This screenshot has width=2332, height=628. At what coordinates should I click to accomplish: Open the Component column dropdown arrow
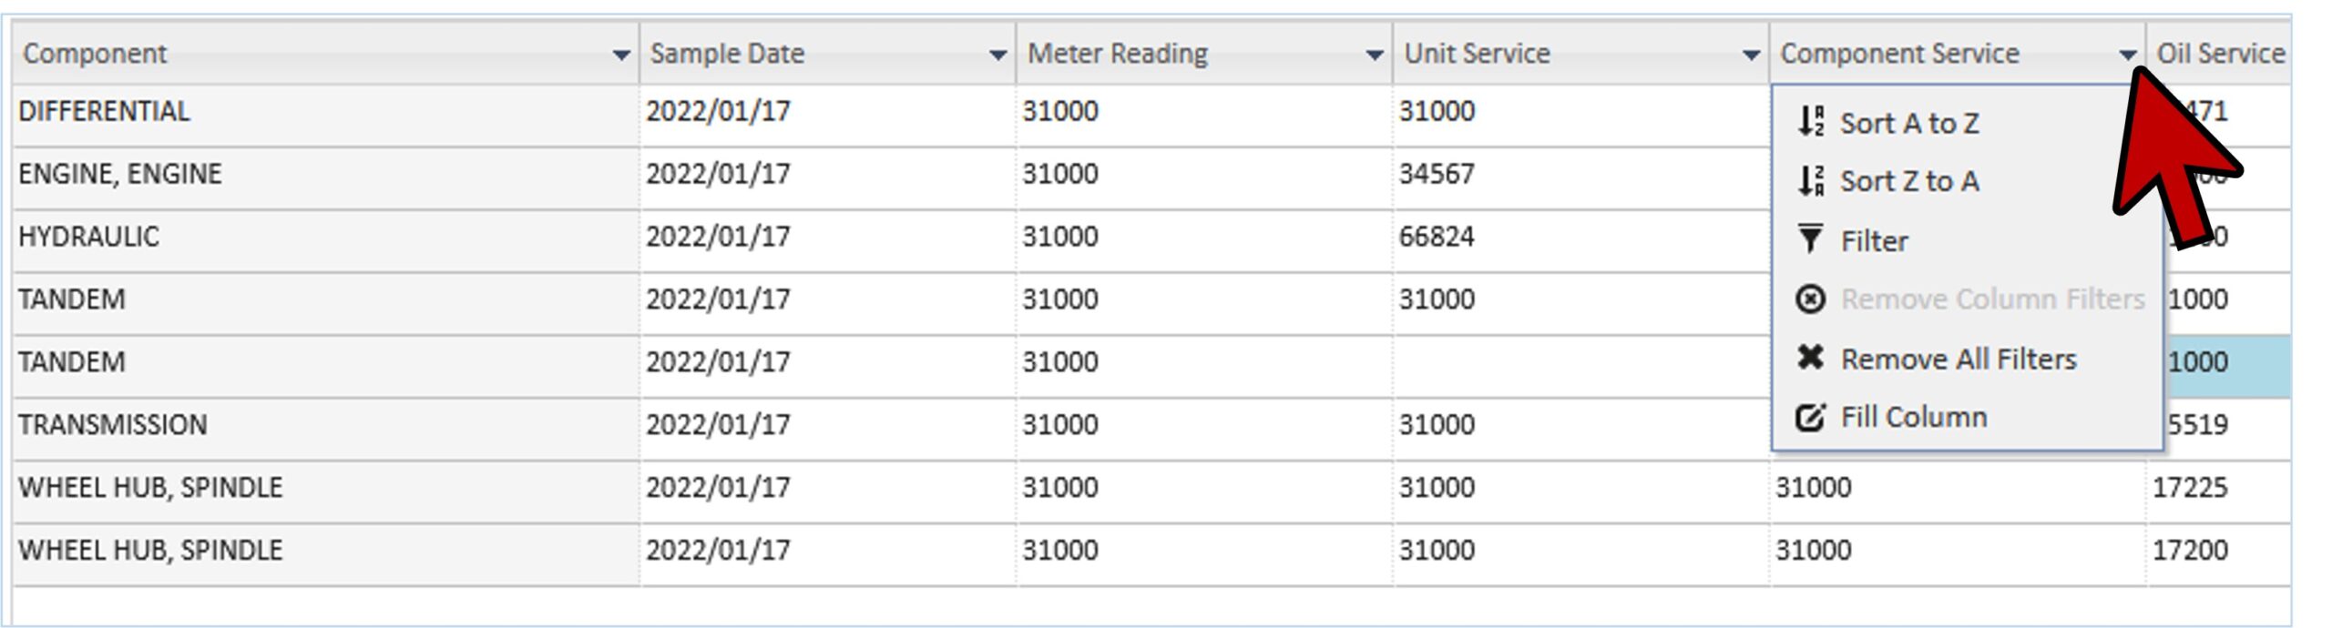coord(621,56)
